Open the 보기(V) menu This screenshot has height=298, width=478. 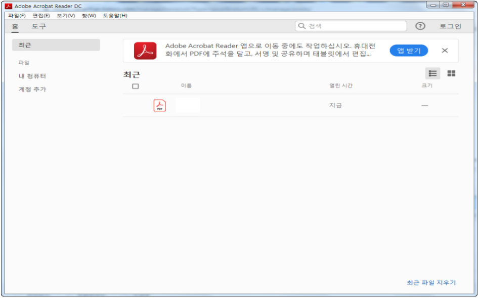pyautogui.click(x=66, y=16)
